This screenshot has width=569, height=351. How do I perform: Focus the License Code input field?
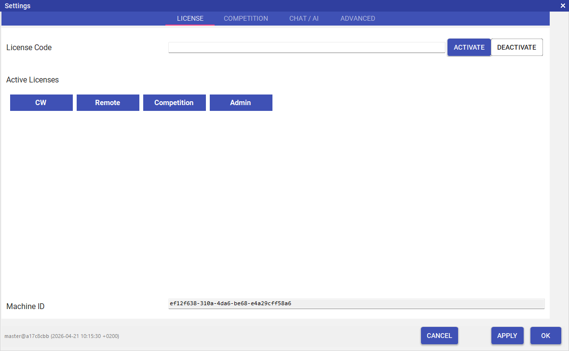coord(307,48)
